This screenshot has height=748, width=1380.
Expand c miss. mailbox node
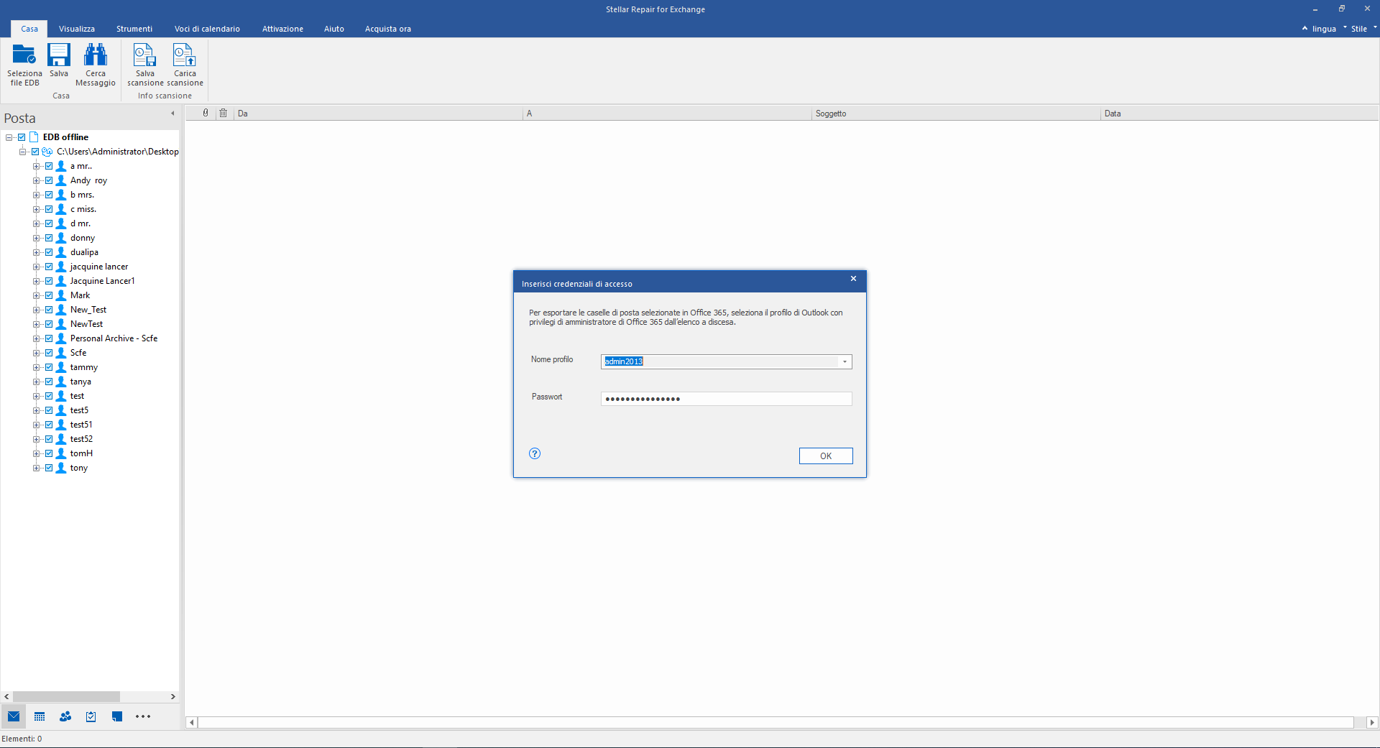pyautogui.click(x=36, y=209)
